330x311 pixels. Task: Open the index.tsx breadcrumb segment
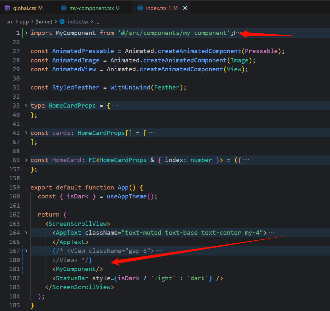78,22
